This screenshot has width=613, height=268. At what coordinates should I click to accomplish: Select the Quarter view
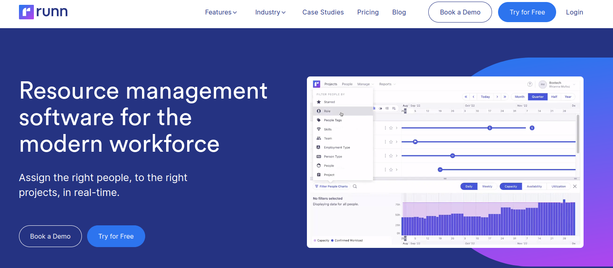point(538,97)
